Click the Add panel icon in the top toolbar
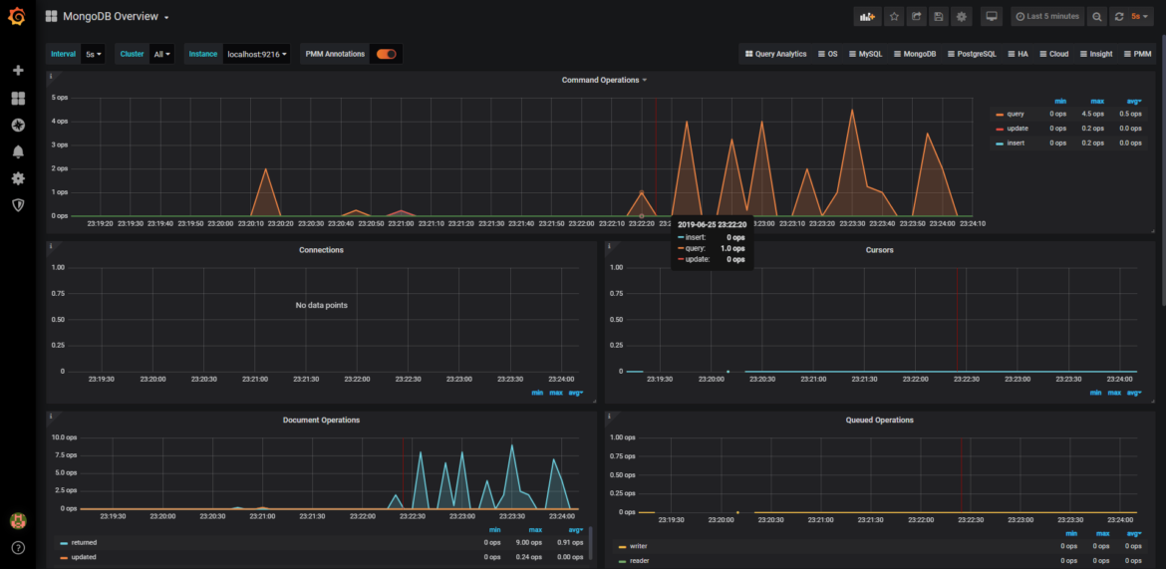Screen dimensions: 1166x569 [x=868, y=17]
